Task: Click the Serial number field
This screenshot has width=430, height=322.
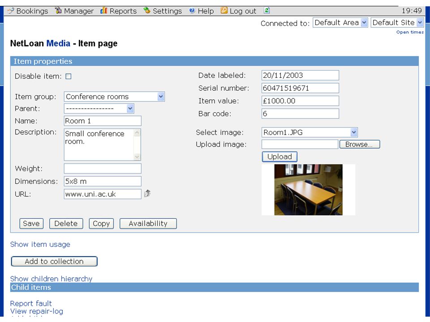Action: pos(300,88)
